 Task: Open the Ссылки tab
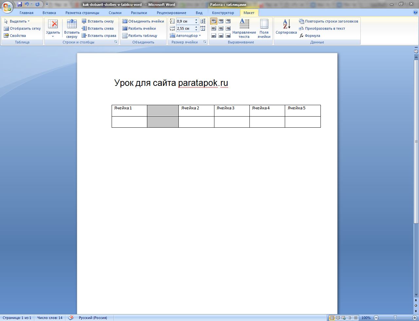[x=115, y=13]
